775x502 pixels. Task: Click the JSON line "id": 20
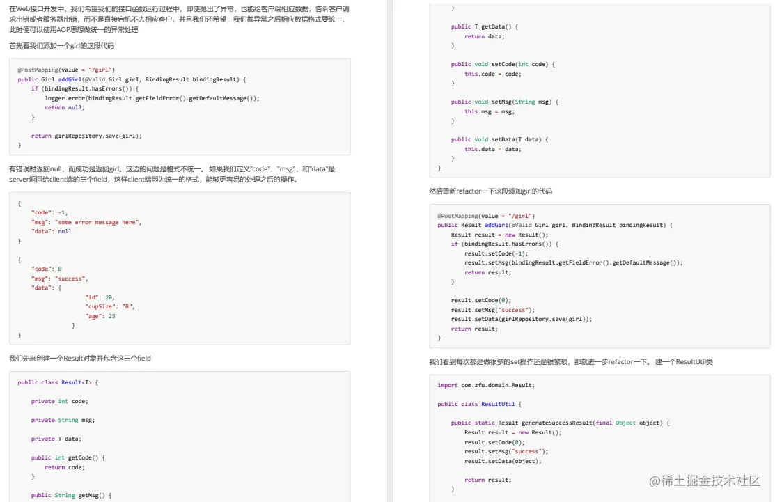(100, 297)
